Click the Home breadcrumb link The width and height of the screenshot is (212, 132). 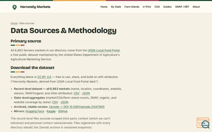pyautogui.click(x=14, y=23)
